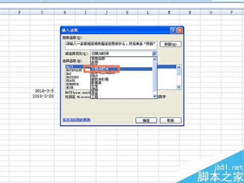Select column G header
The height and width of the screenshot is (183, 244).
[42, 13]
